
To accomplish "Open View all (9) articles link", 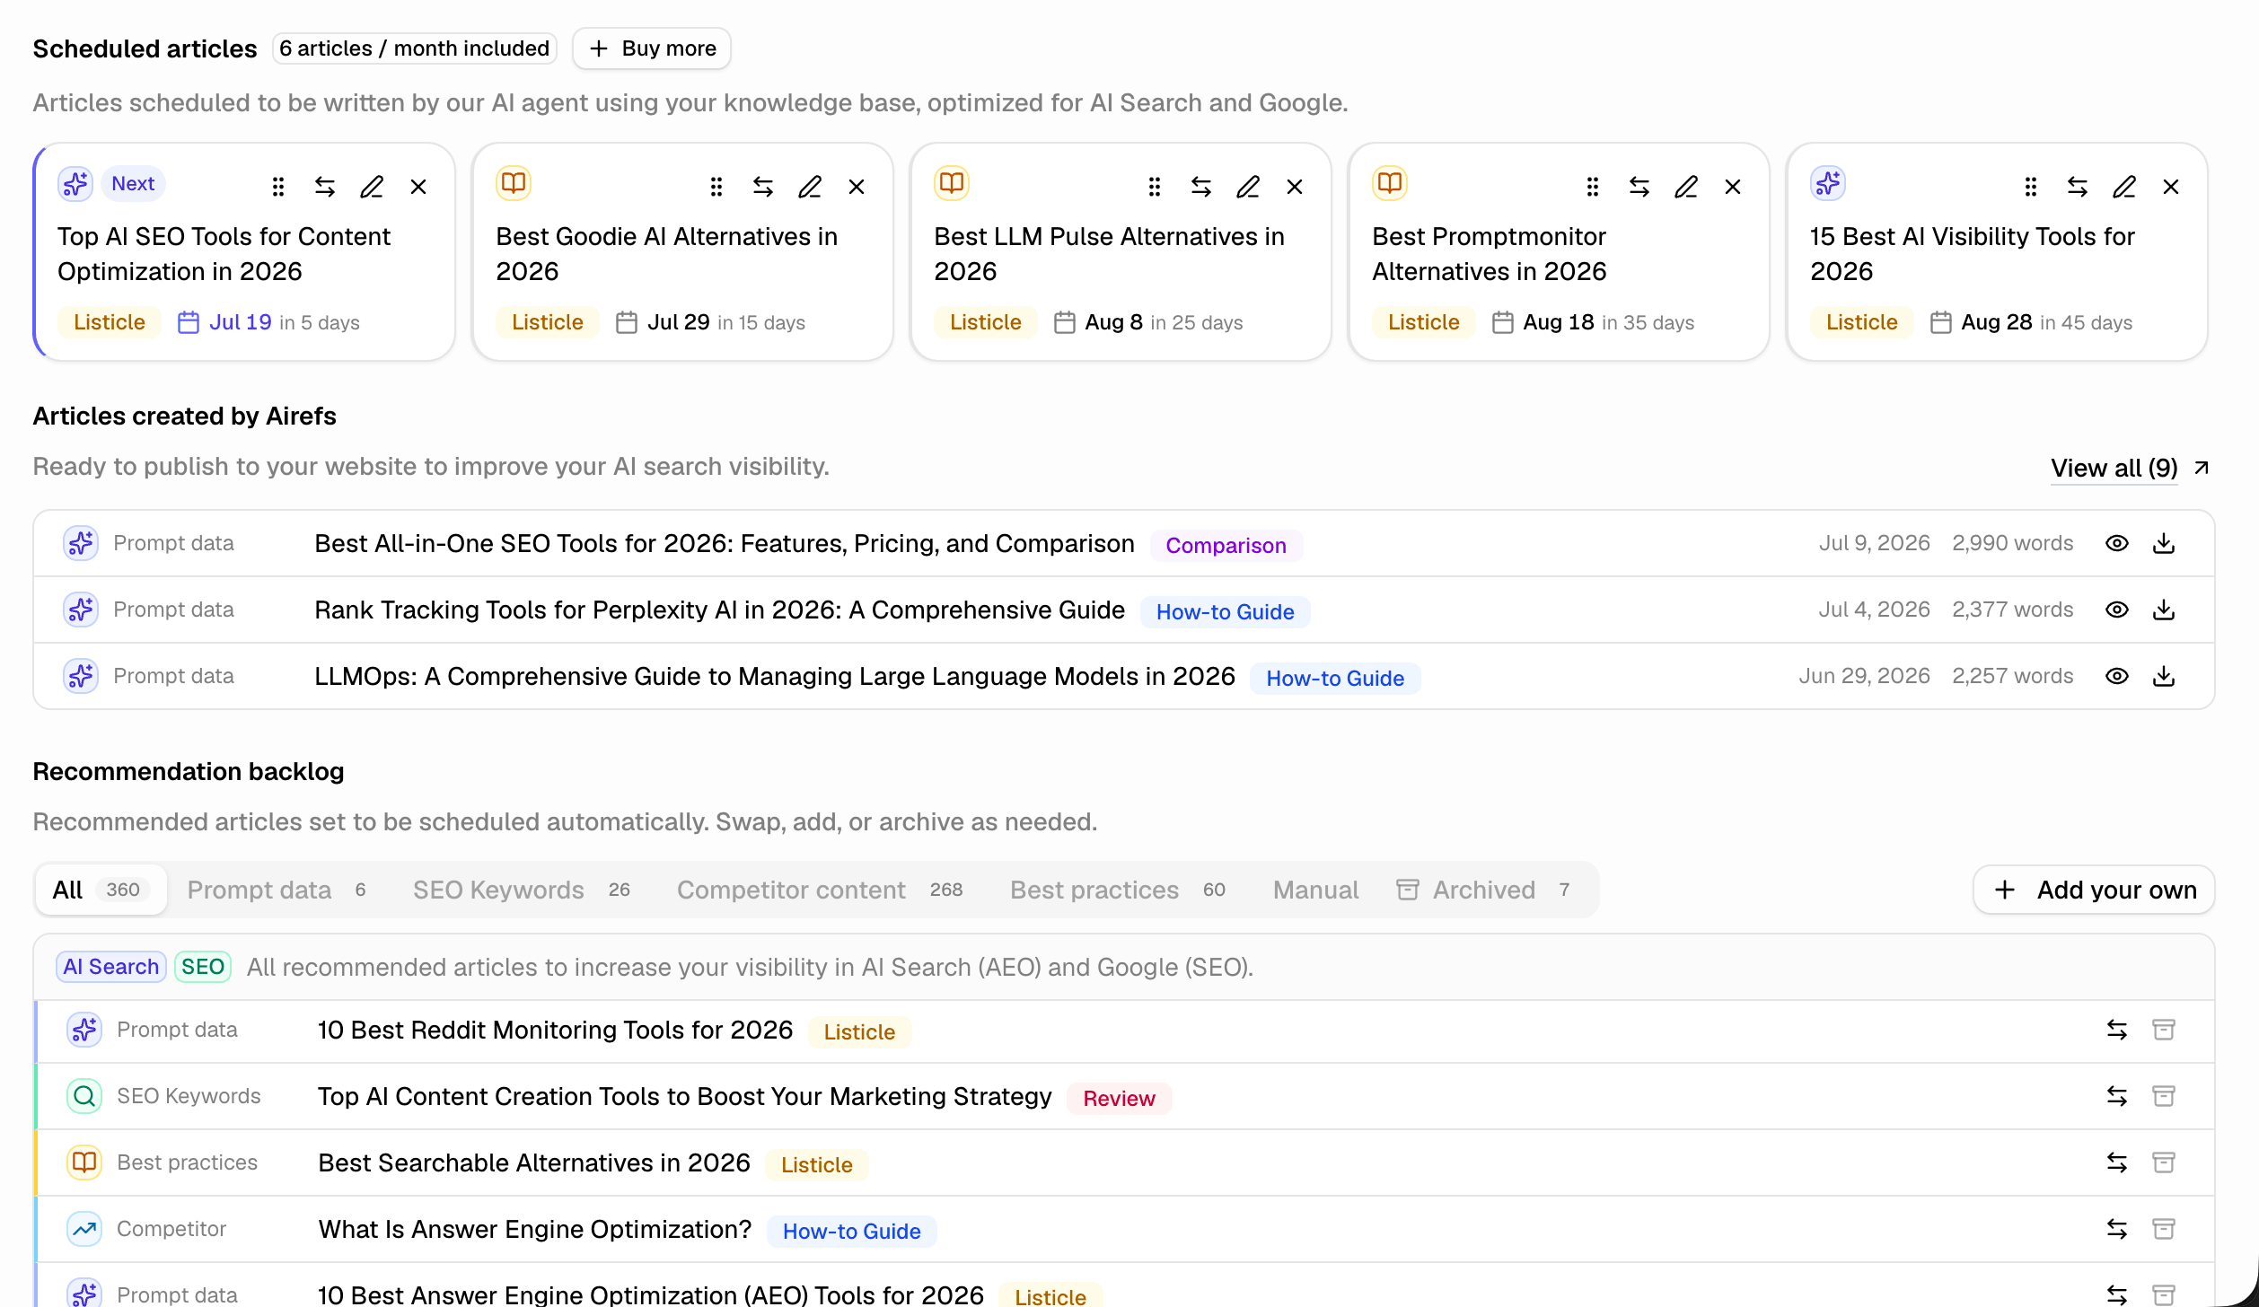I will coord(2130,468).
